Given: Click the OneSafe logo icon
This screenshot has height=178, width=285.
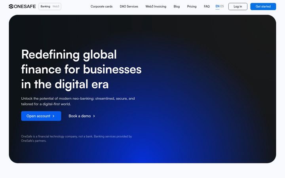Looking at the screenshot, I should coord(11,6).
